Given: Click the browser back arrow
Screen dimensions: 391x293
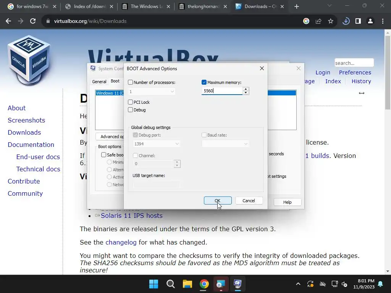Looking at the screenshot, I should coord(8,21).
